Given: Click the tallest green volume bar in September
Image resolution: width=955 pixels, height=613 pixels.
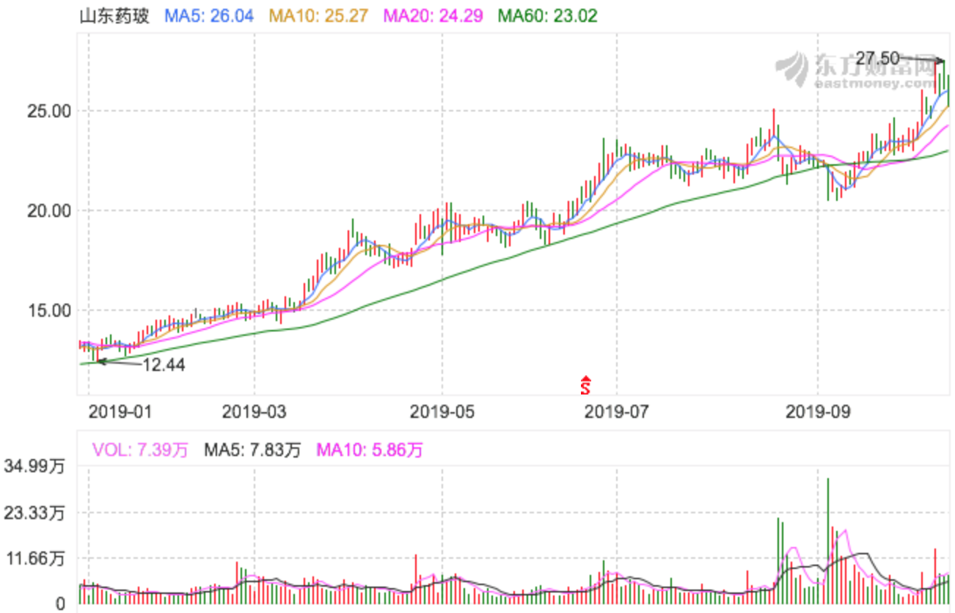Looking at the screenshot, I should (827, 541).
